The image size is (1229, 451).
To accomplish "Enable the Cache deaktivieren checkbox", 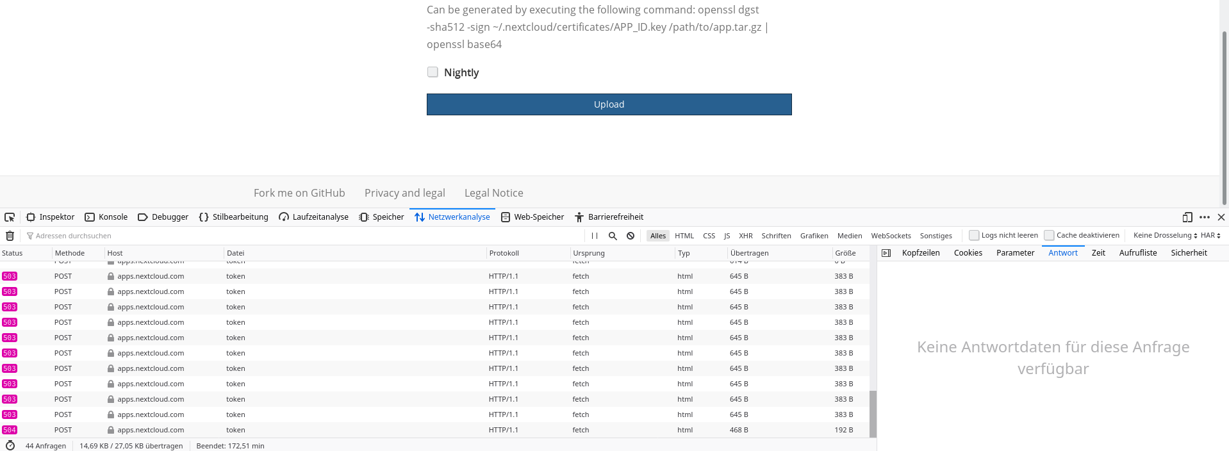I will 1049,235.
